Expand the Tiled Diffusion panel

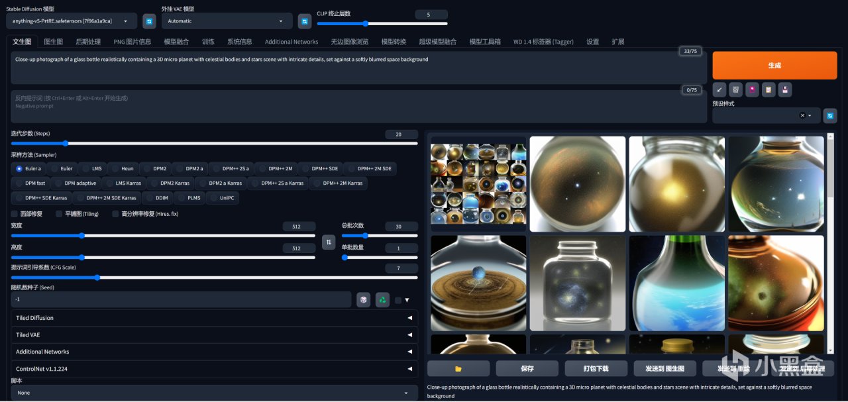(214, 318)
